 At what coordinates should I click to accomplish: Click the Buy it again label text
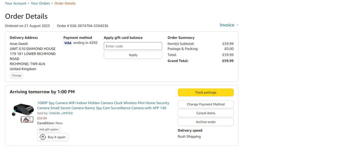(x=57, y=137)
